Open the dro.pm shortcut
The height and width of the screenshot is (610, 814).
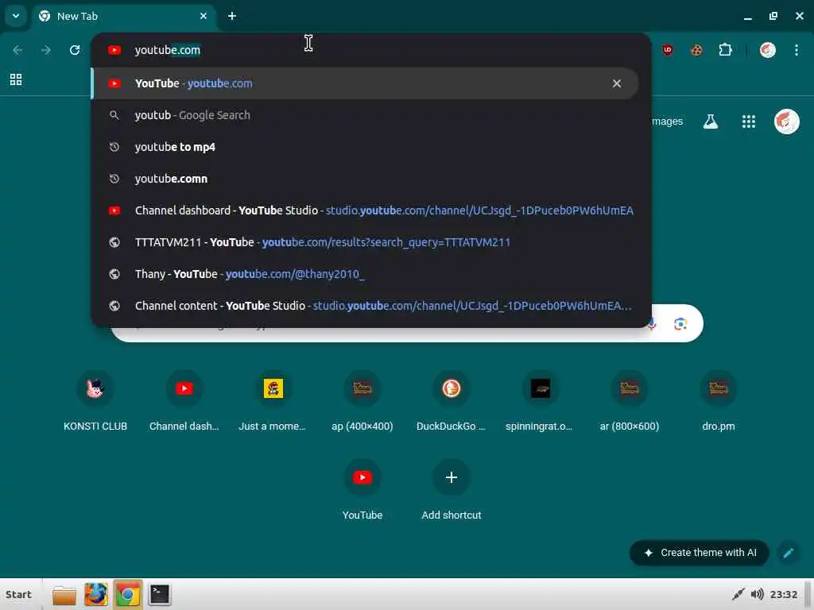click(x=719, y=402)
